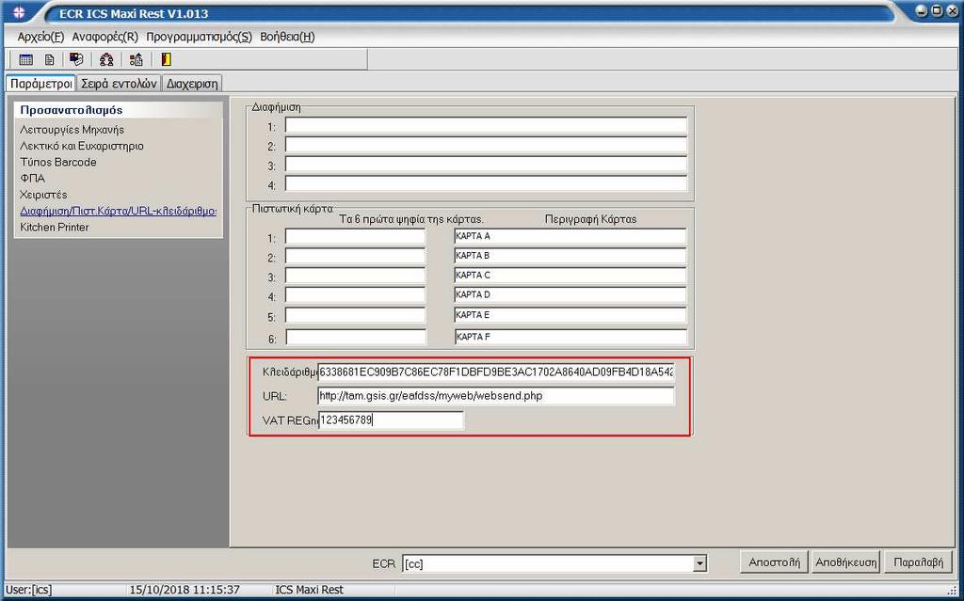Click card 3 first-six-digits field
The width and height of the screenshot is (964, 601).
coord(355,277)
